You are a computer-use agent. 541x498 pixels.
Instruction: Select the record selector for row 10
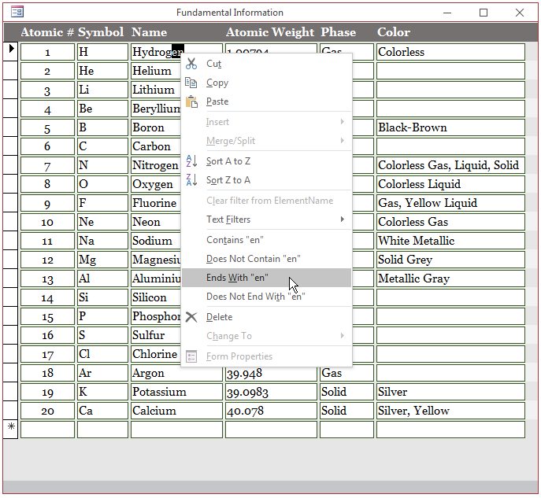click(10, 222)
